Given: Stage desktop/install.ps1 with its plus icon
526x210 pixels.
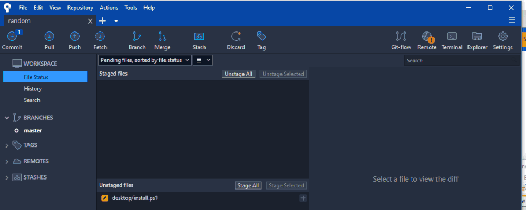Looking at the screenshot, I should tap(303, 198).
